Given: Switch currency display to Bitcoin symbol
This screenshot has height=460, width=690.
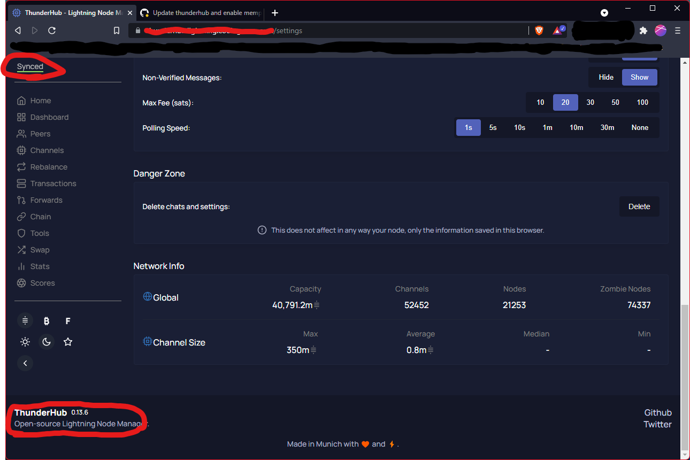Looking at the screenshot, I should tap(47, 321).
